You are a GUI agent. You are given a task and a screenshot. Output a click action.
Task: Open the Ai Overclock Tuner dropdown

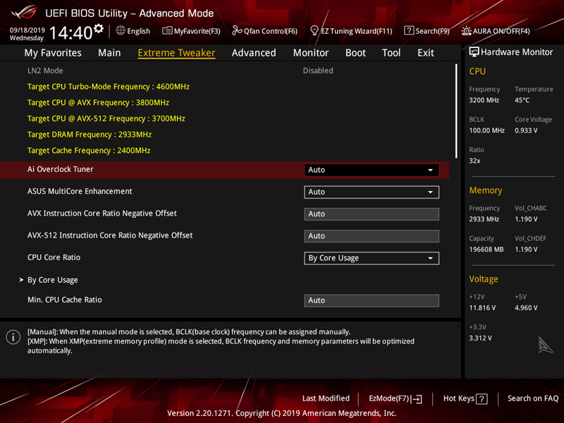pos(372,170)
